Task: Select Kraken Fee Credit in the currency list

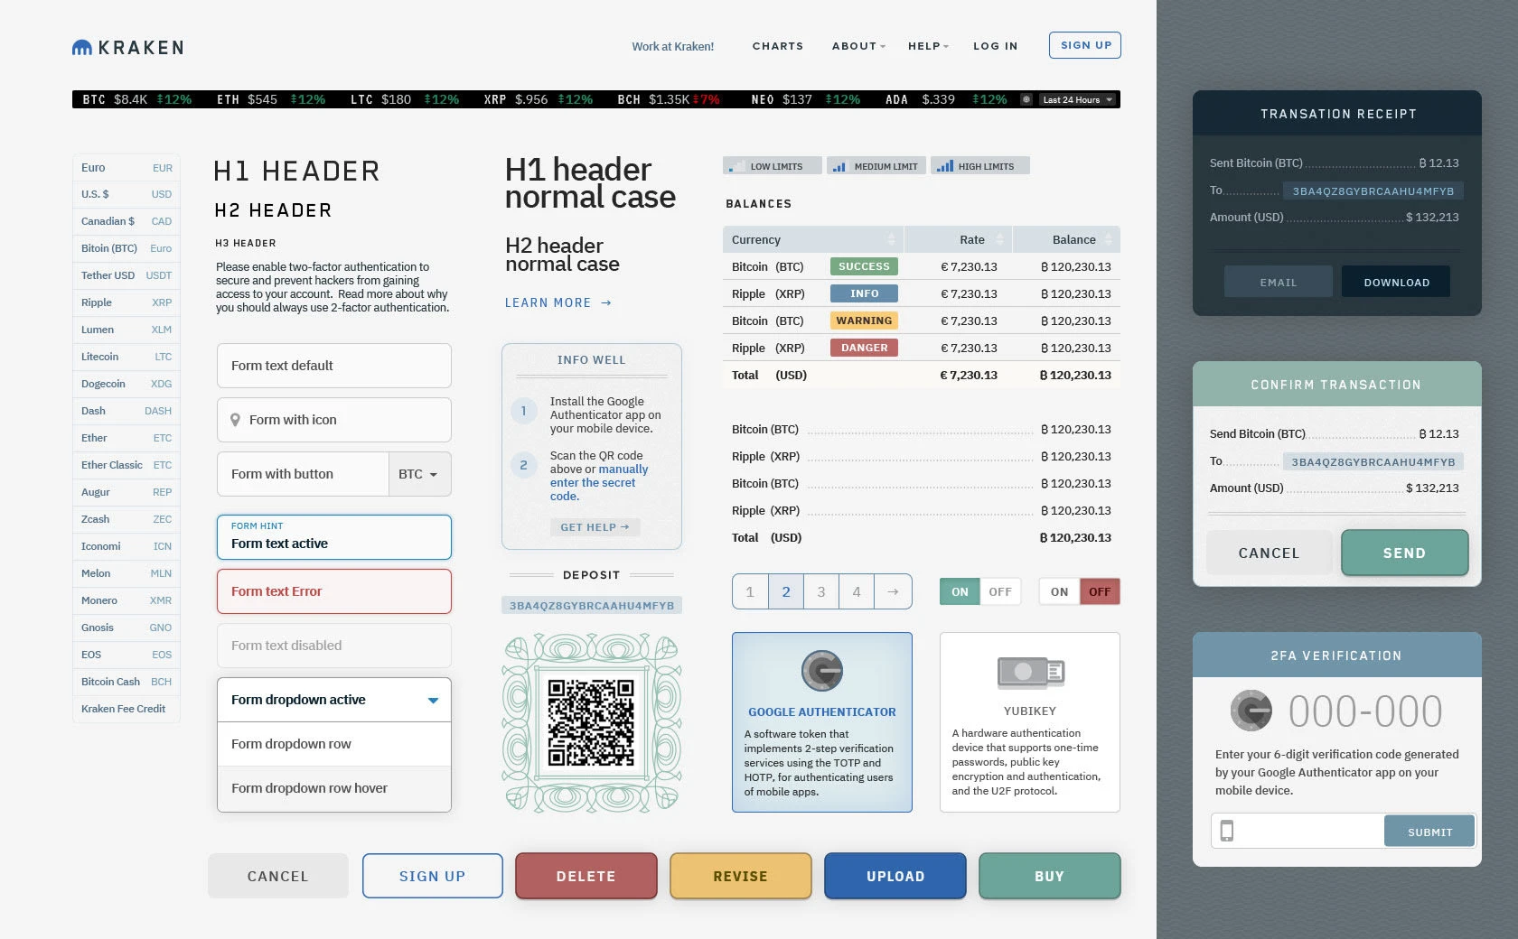Action: 126,709
